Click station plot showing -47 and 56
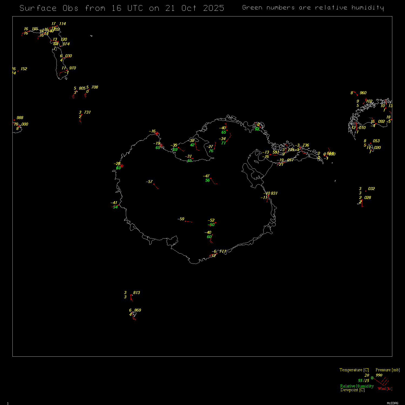 click(x=210, y=178)
